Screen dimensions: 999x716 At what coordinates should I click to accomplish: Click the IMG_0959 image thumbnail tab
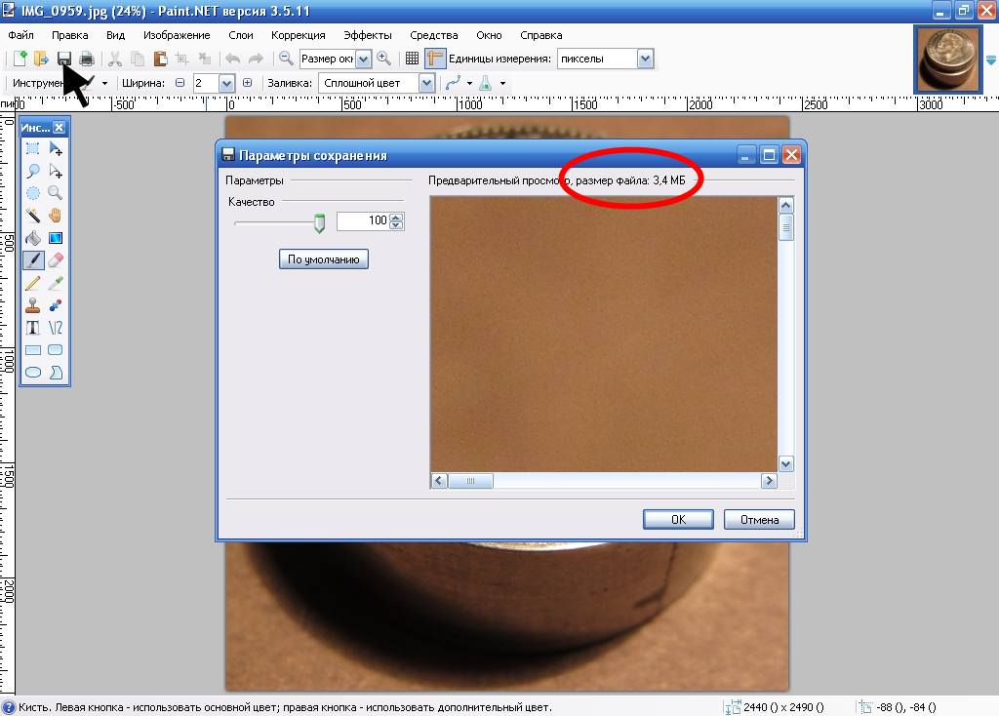[x=948, y=59]
